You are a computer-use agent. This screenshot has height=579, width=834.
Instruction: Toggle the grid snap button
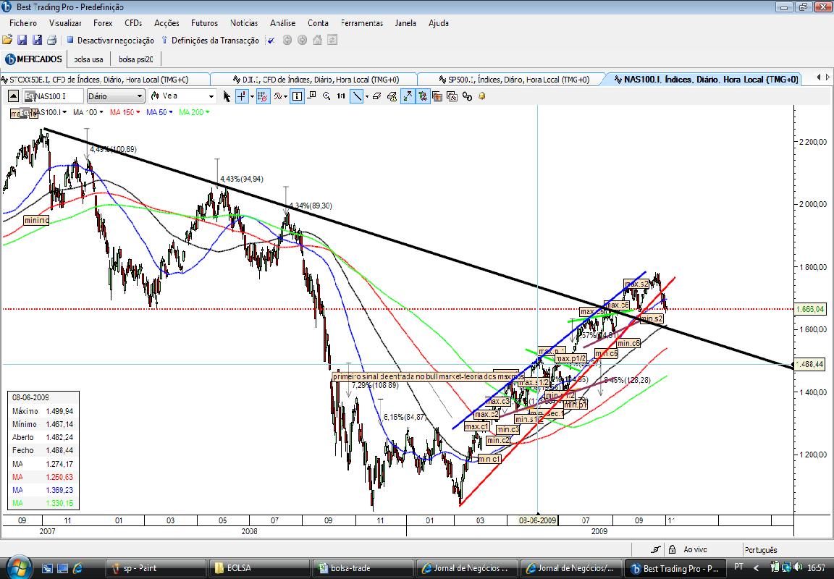click(263, 96)
